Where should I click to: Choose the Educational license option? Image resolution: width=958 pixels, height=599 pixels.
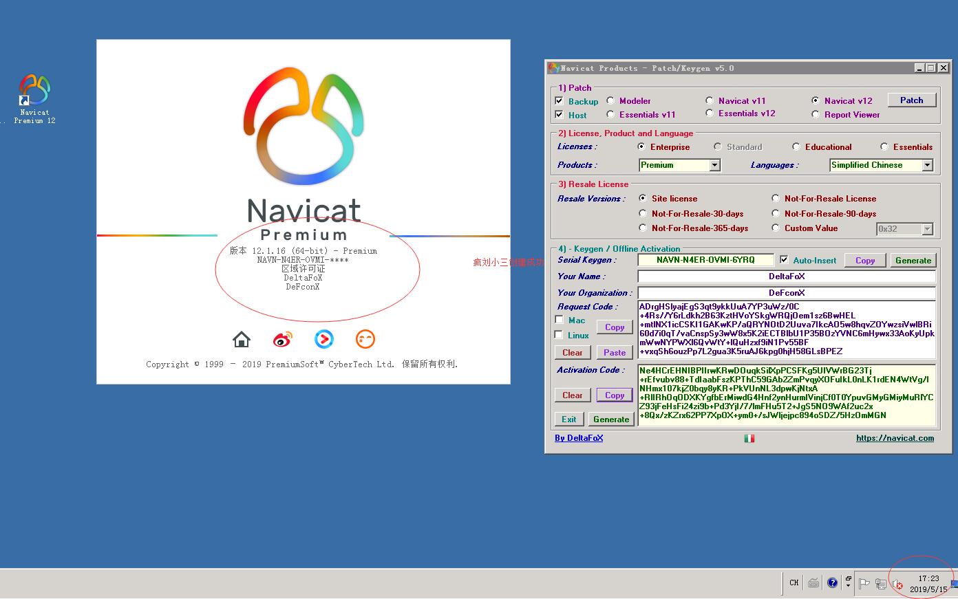pyautogui.click(x=796, y=146)
